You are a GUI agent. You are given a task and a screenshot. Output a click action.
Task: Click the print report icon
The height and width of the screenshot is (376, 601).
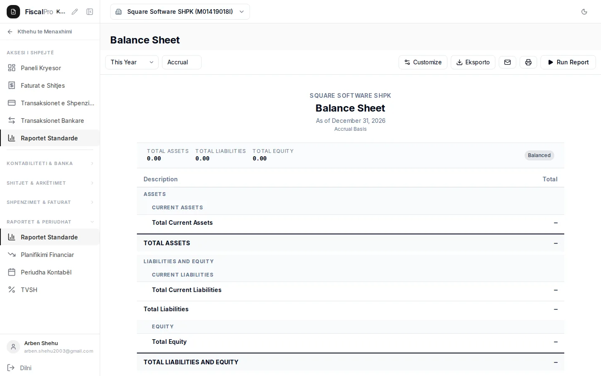(528, 62)
